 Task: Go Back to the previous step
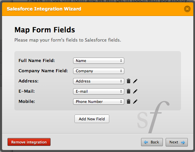(x=152, y=142)
